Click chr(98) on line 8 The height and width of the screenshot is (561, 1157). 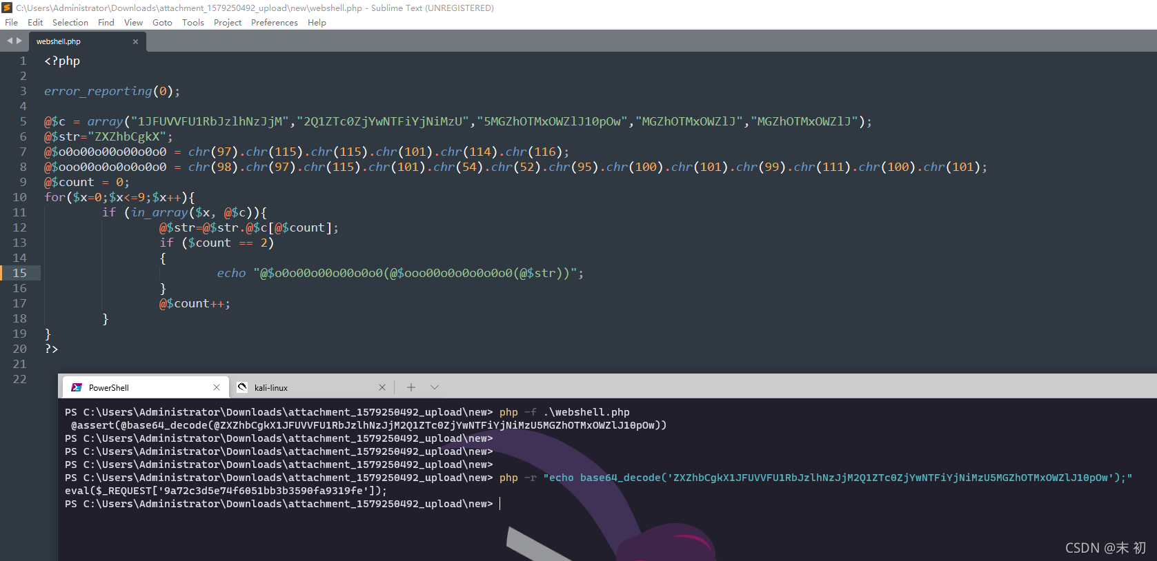[213, 167]
